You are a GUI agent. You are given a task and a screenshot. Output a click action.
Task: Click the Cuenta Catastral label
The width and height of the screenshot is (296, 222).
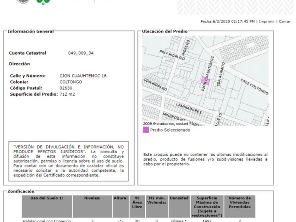click(27, 53)
